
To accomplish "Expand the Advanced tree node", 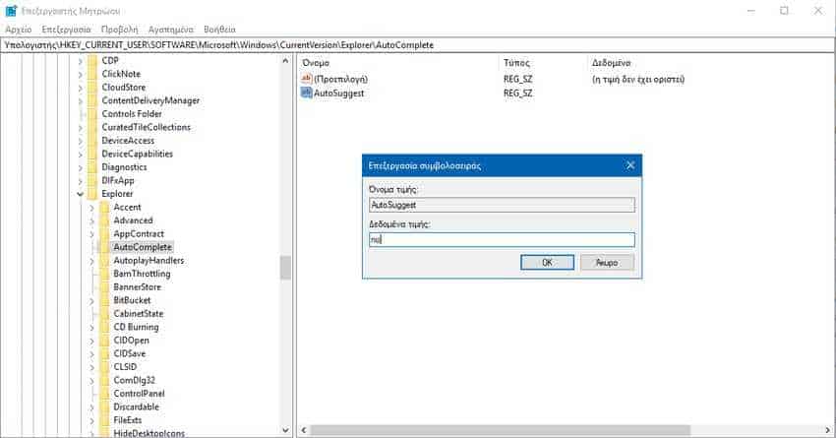I will pos(91,220).
